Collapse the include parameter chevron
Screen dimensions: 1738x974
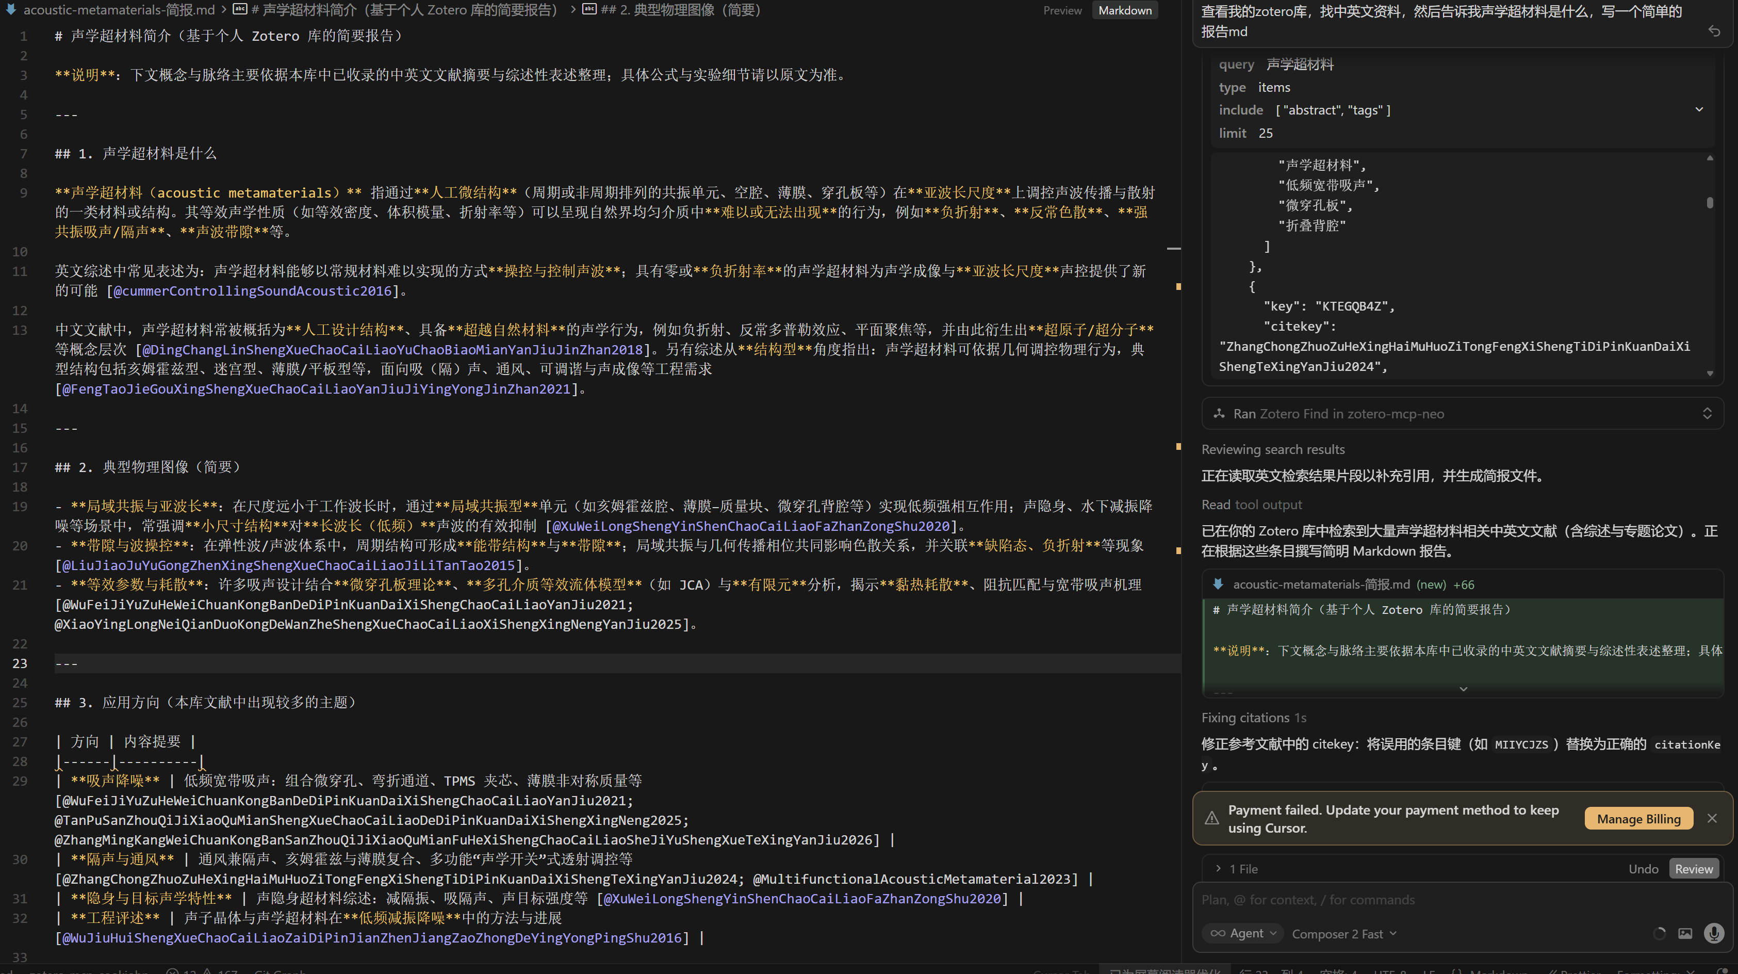[1699, 109]
